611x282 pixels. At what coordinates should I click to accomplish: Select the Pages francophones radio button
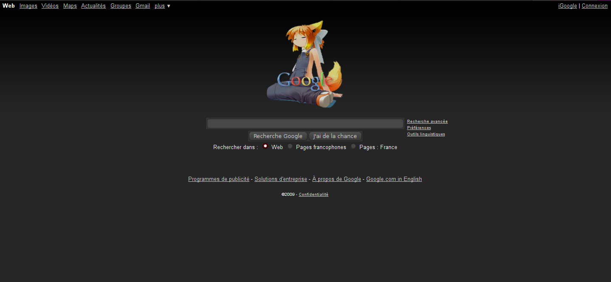(x=290, y=146)
